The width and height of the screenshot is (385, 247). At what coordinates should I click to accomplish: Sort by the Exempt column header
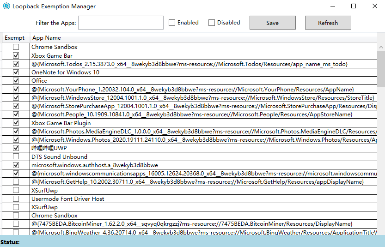pos(15,38)
